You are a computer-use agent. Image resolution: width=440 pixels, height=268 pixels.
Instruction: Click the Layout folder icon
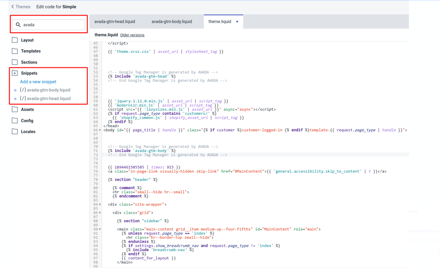click(15, 40)
